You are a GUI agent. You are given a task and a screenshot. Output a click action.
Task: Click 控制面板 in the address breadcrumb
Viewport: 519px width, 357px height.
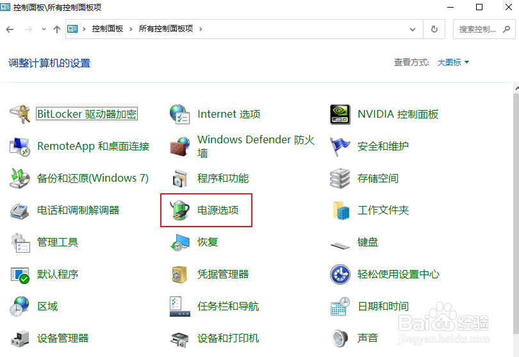pyautogui.click(x=108, y=29)
